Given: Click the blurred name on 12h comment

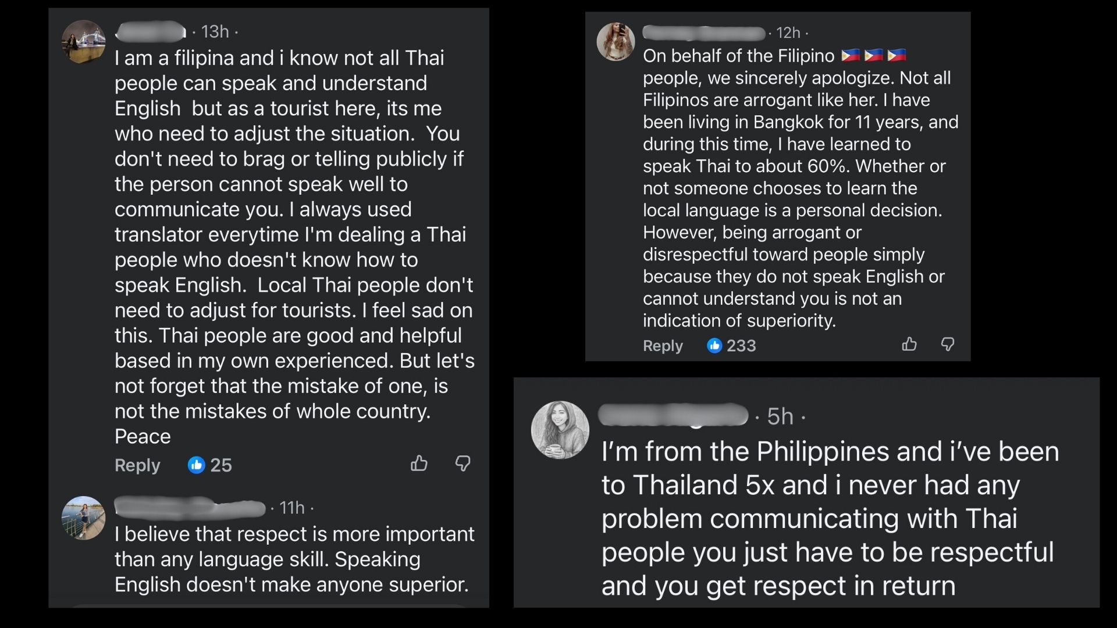Looking at the screenshot, I should 703,33.
